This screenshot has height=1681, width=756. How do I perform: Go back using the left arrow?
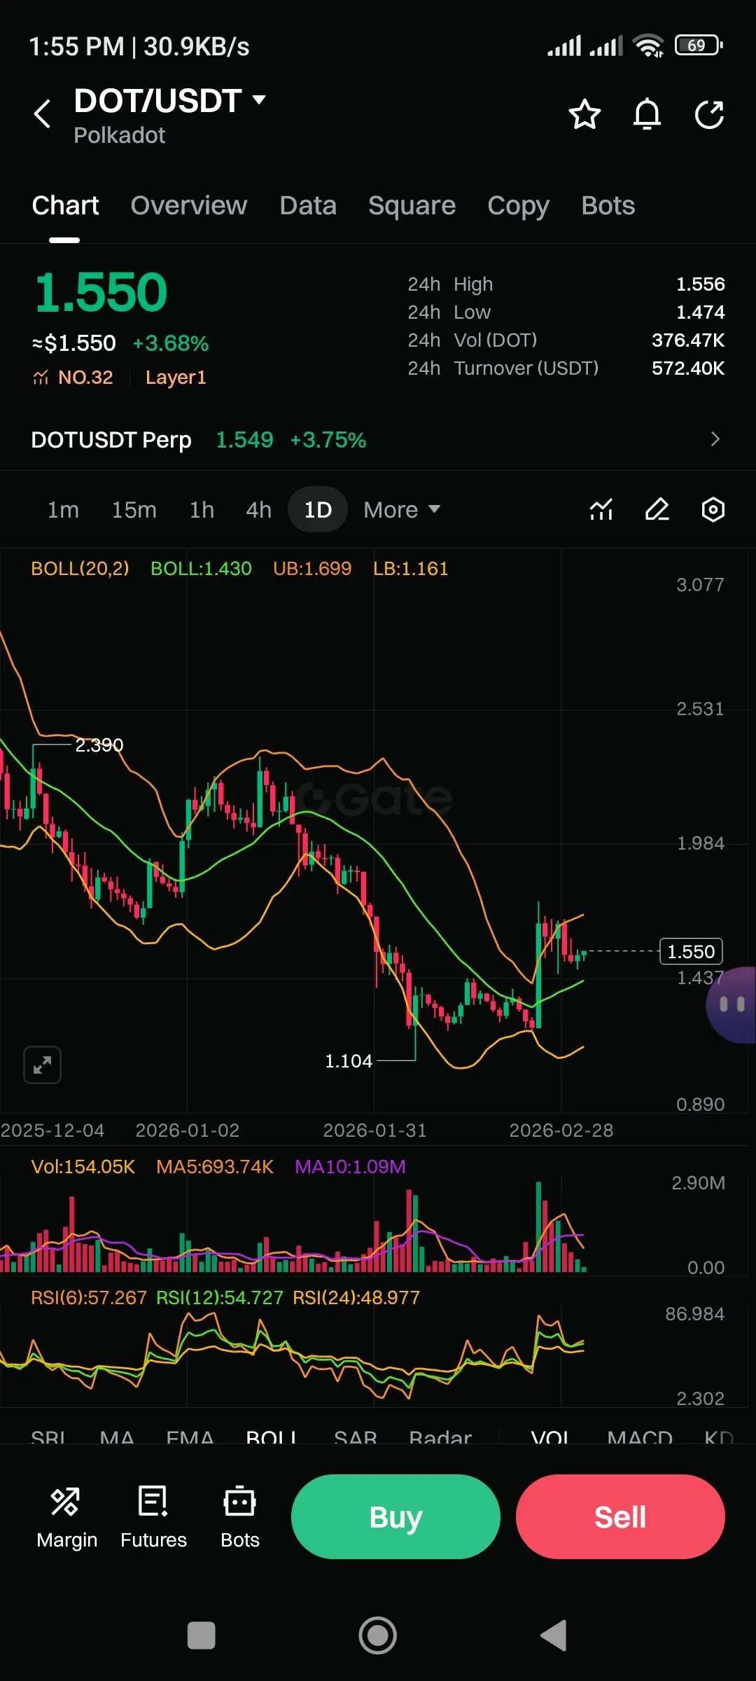coord(43,113)
